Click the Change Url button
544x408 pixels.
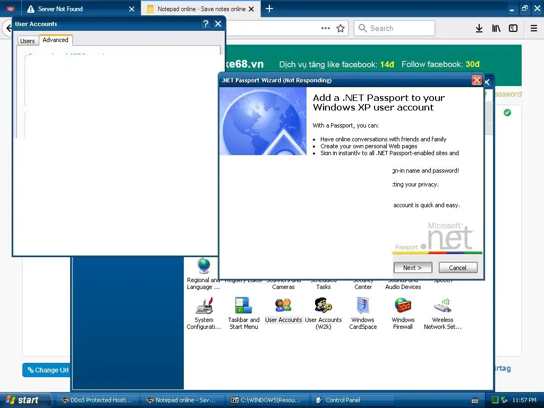(x=46, y=370)
